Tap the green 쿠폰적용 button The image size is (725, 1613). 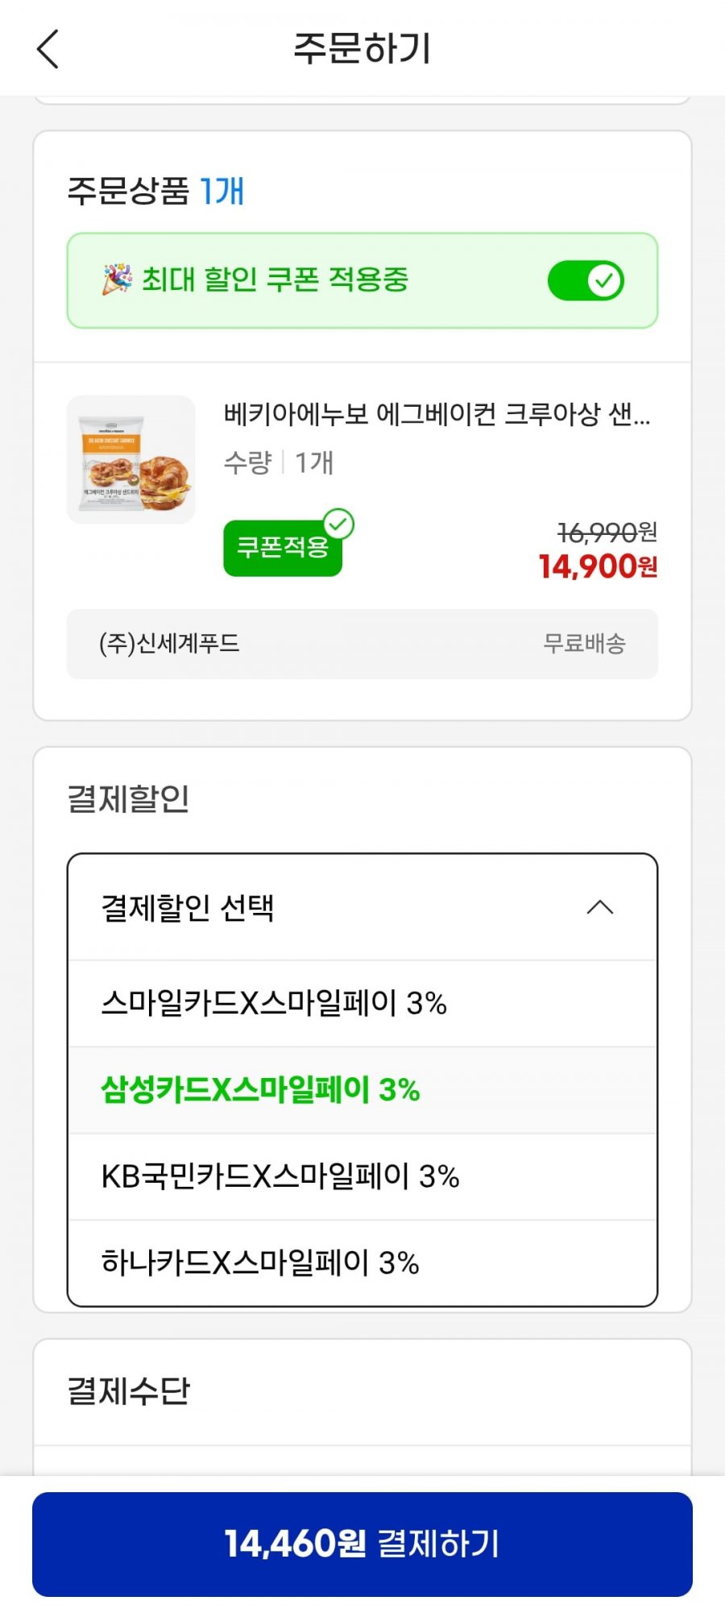coord(283,548)
